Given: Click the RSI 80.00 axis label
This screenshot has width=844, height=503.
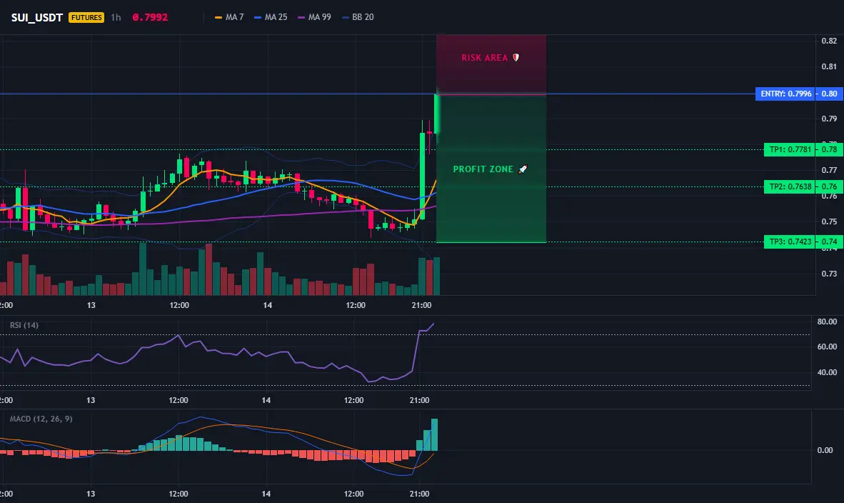Looking at the screenshot, I should (828, 322).
